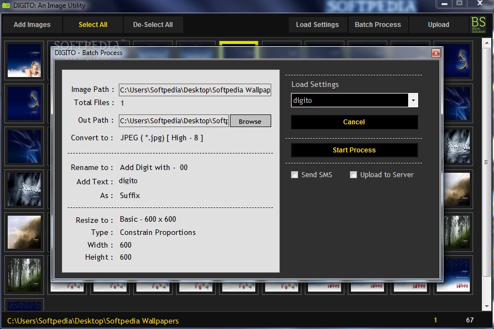Select the misty forest thumbnail in left column
Image resolution: width=494 pixels, height=329 pixels.
(x=24, y=275)
